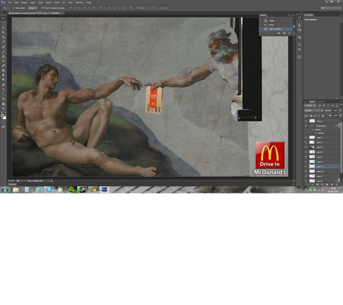Select the History Brush tool
The width and height of the screenshot is (343, 305).
[x=3, y=61]
